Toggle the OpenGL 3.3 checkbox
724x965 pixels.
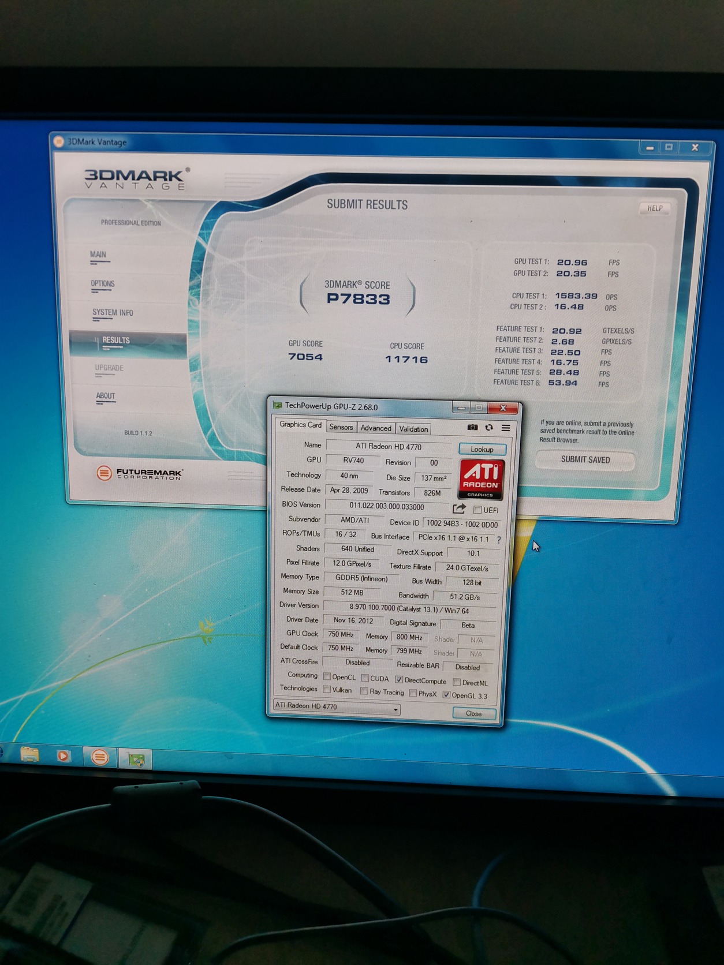[x=446, y=694]
